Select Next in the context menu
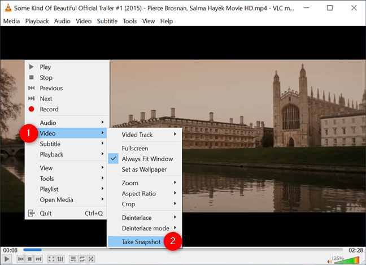This screenshot has width=366, height=265. [x=67, y=98]
